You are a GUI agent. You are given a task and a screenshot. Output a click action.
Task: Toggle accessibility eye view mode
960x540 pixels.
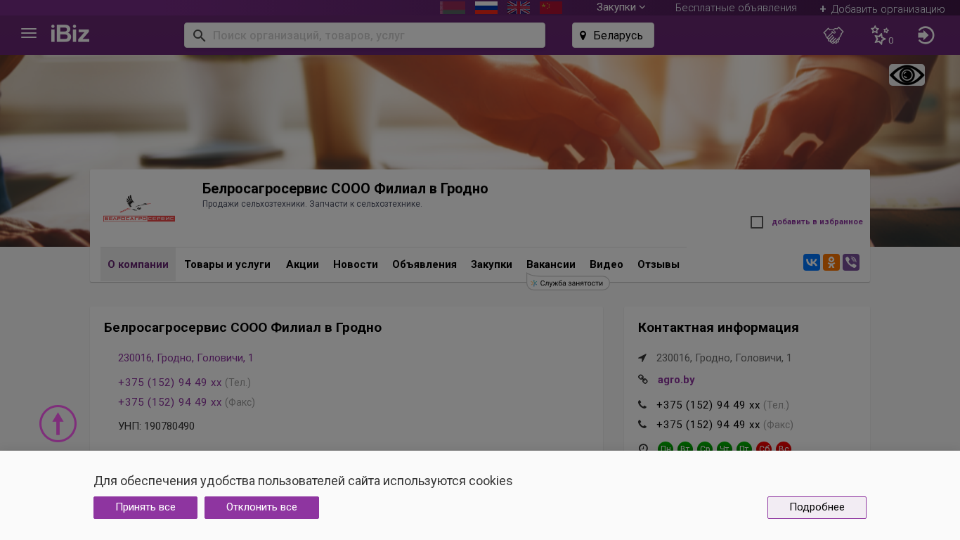(907, 75)
